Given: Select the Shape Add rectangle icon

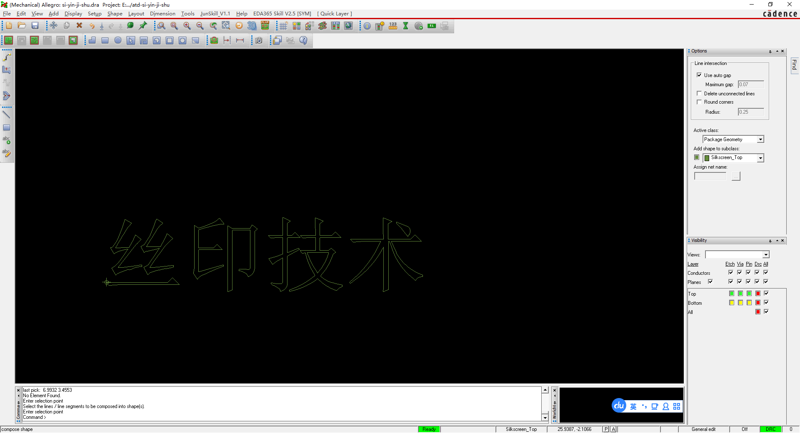Looking at the screenshot, I should [105, 40].
